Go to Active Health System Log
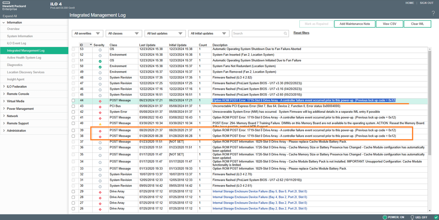Image resolution: width=439 pixels, height=220 pixels. click(x=24, y=58)
